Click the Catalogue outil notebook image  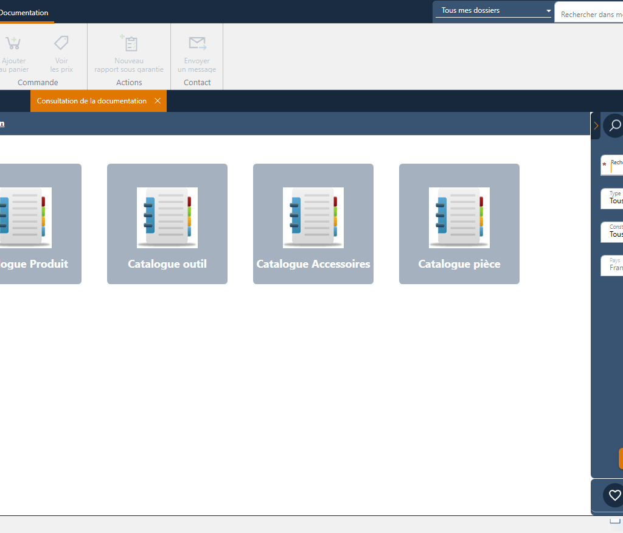(167, 217)
